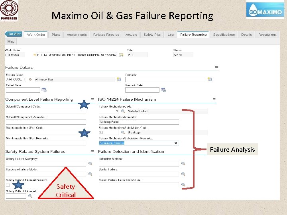Open long description icon beside work order description
Screen dimensions: 287x215
tap(121, 55)
